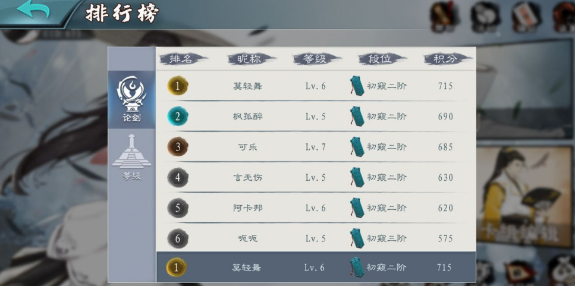This screenshot has height=286, width=575.
Task: Click the rank 6 badge icon
Action: point(178,238)
